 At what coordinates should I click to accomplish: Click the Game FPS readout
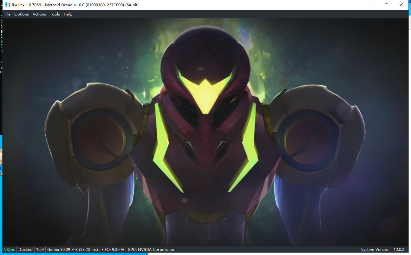tap(72, 250)
